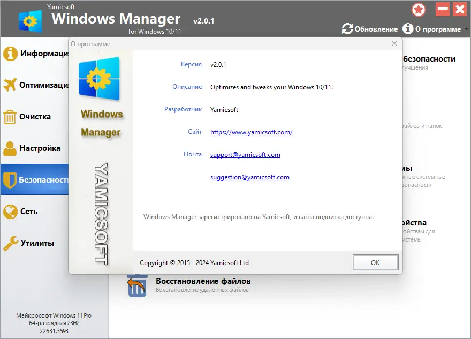Click the Copyright 2015 - 2024 Yamicsoft text
The width and height of the screenshot is (471, 339).
(194, 263)
